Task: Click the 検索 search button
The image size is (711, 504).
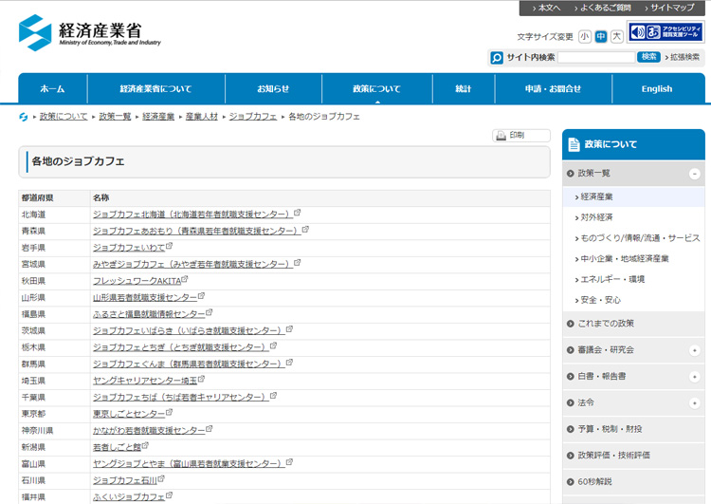Action: click(x=648, y=57)
